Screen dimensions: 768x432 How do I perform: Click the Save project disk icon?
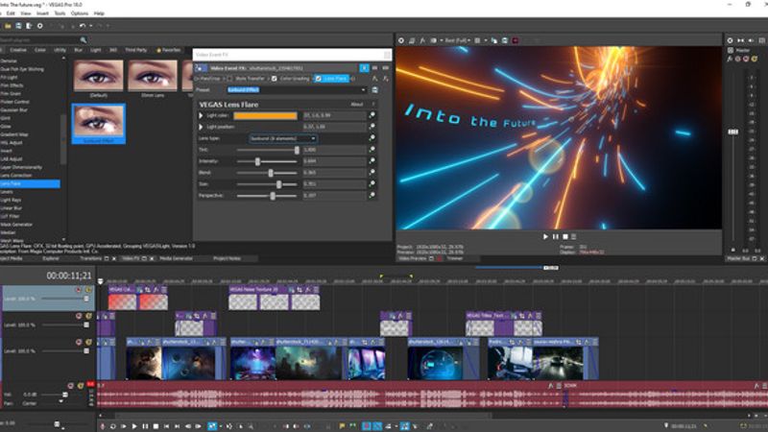tap(18, 26)
